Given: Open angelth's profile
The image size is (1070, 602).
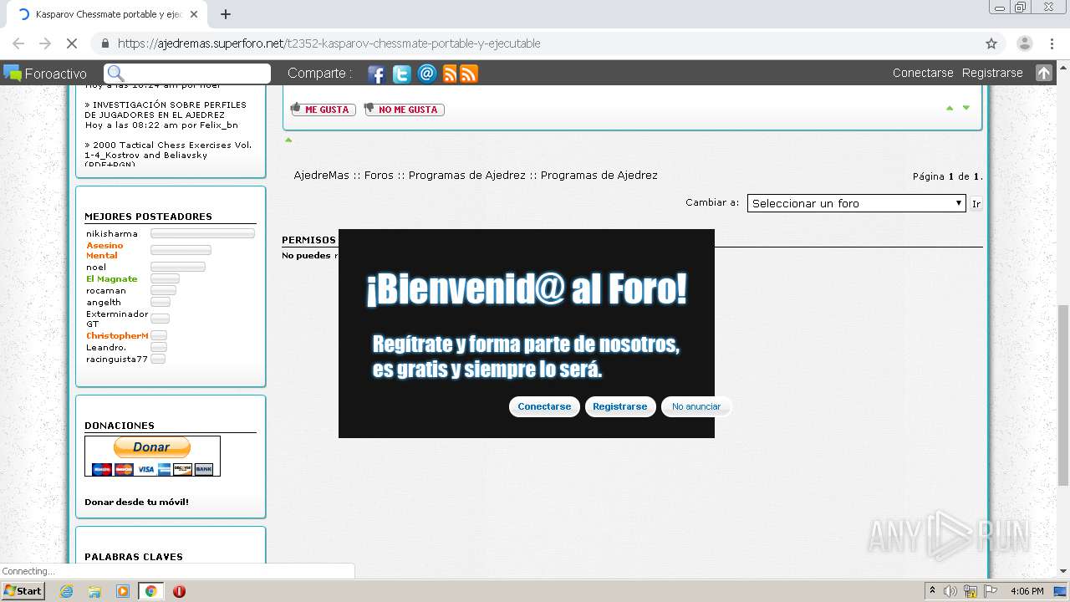Looking at the screenshot, I should click(x=104, y=303).
